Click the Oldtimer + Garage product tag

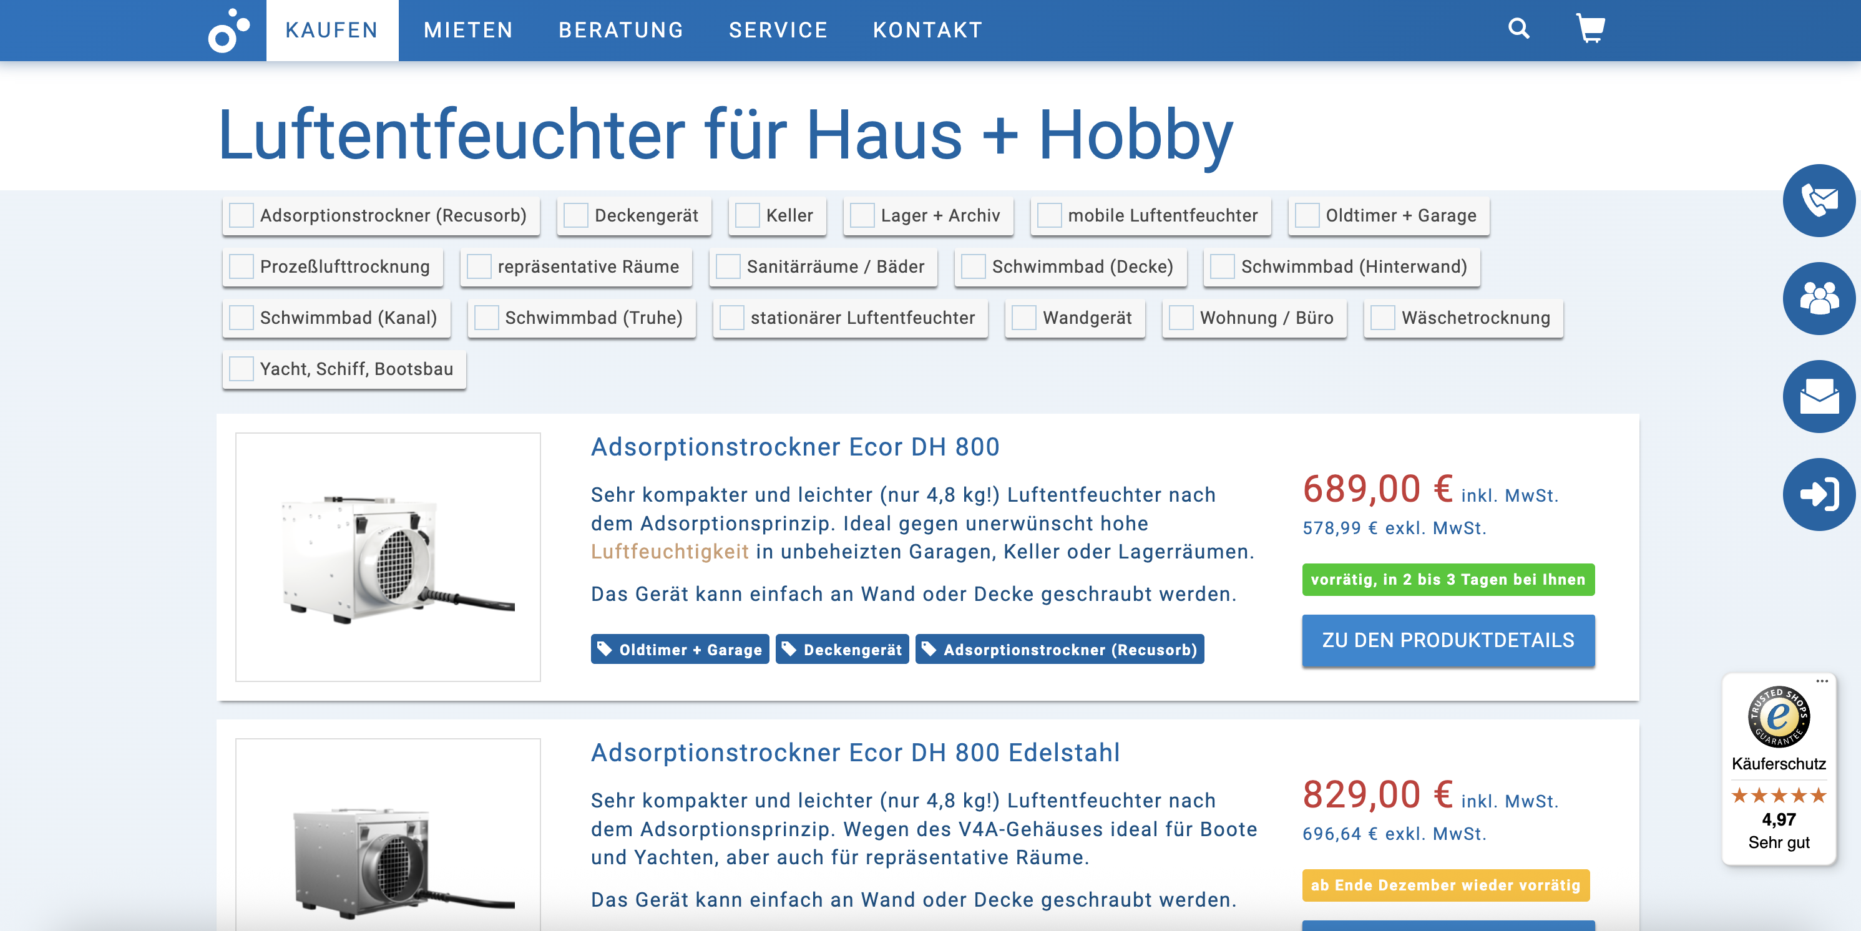680,650
